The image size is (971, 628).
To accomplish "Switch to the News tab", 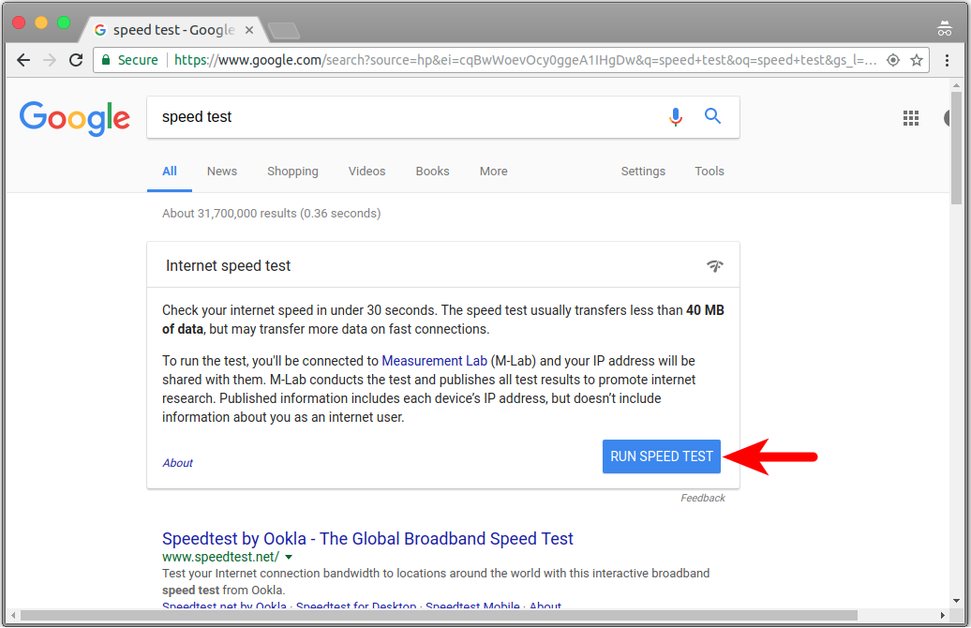I will 222,172.
